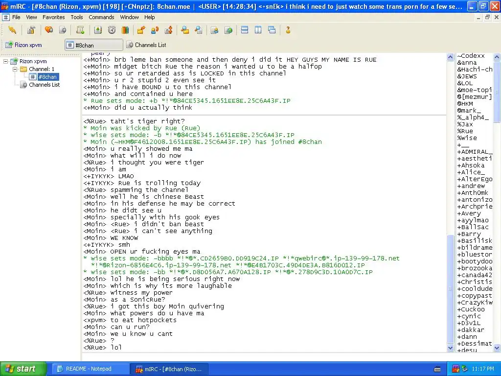Open Favorites heart icon in toolbar

point(49,30)
